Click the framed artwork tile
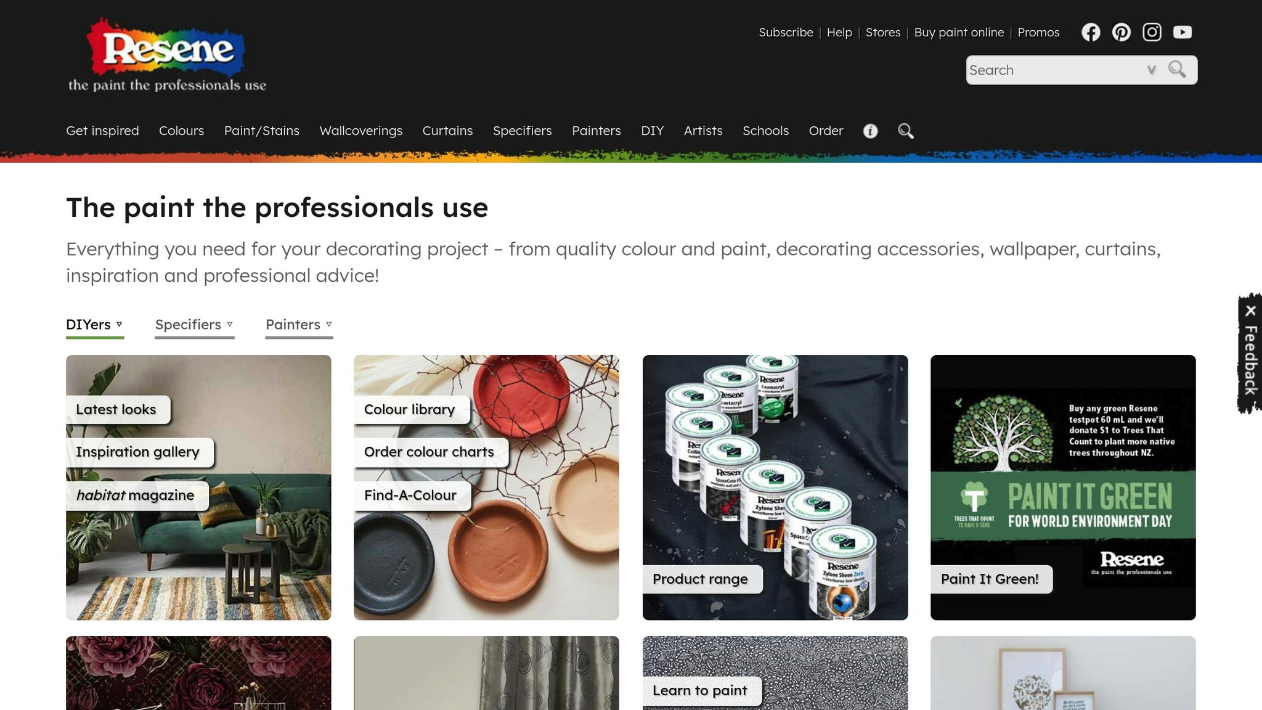The image size is (1262, 710). (1063, 673)
